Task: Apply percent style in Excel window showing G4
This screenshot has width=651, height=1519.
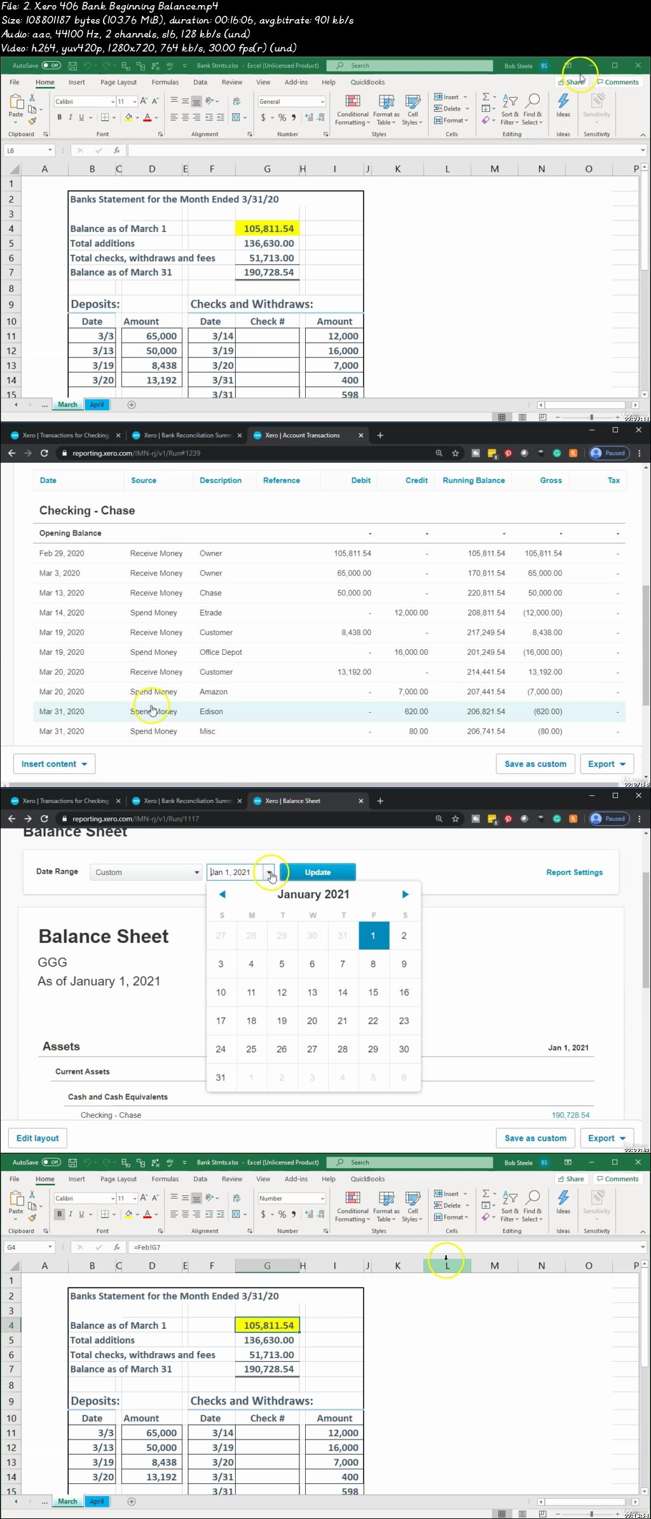Action: tap(282, 1214)
